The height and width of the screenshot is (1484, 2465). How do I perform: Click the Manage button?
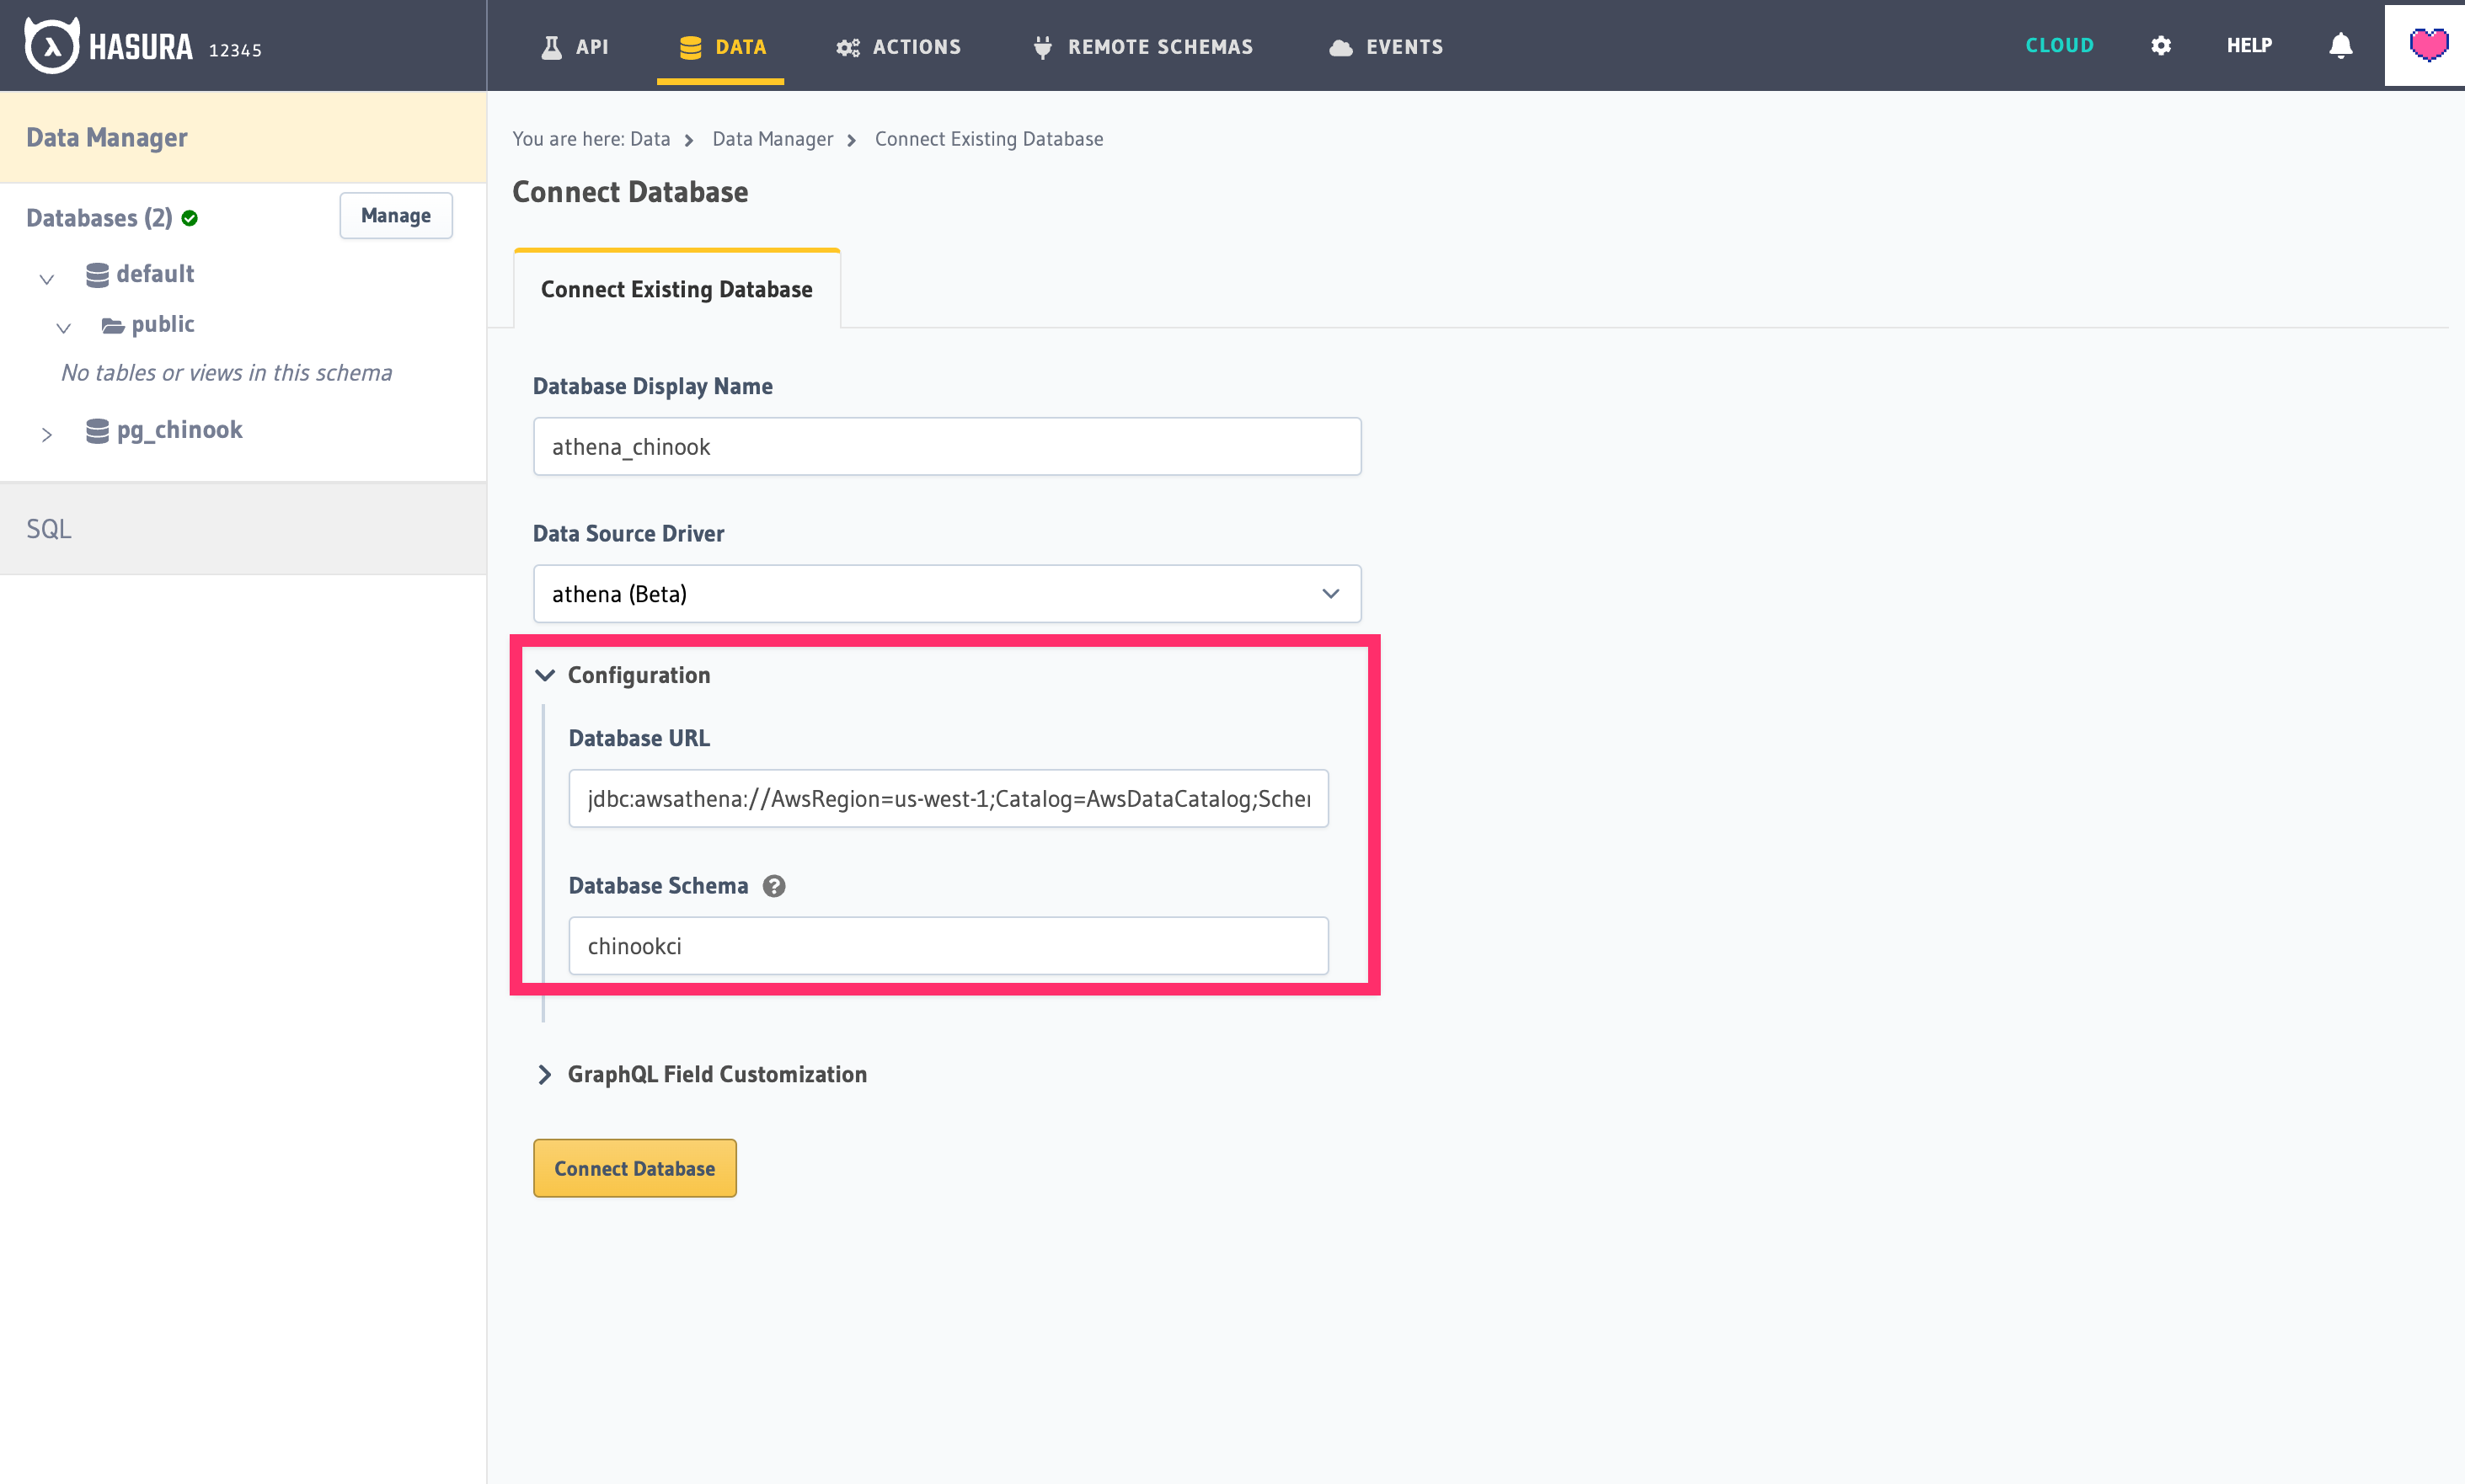click(395, 215)
